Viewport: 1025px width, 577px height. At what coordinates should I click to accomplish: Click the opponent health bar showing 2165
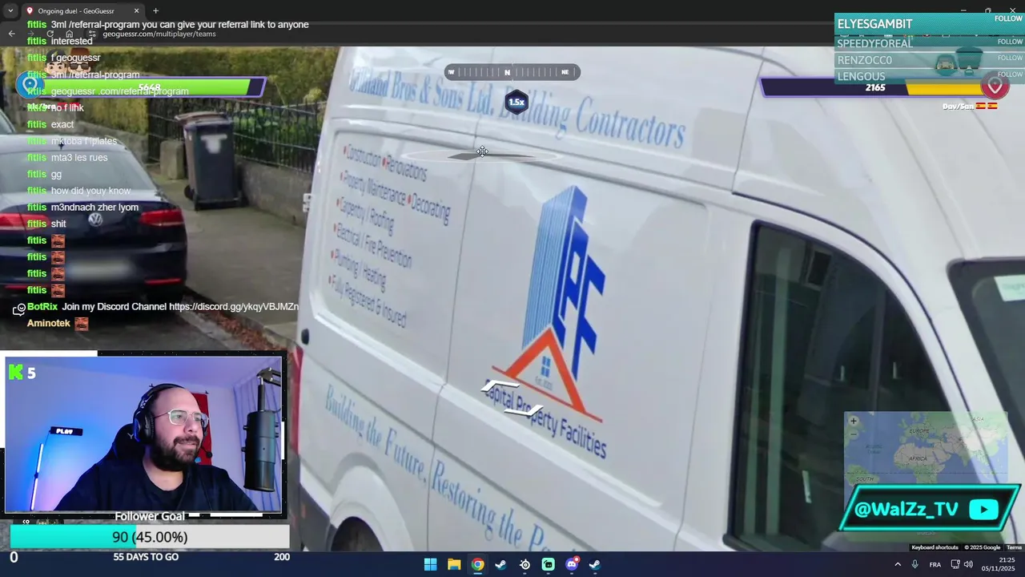tap(874, 87)
